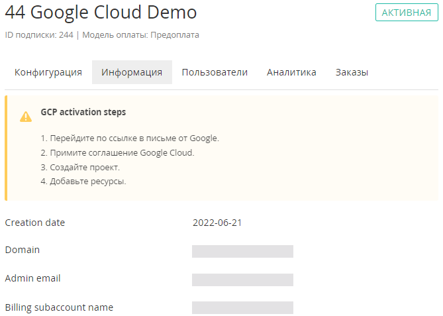443x316 pixels.
Task: Click step 4 Добавьте ресурсы
Action: click(x=83, y=181)
